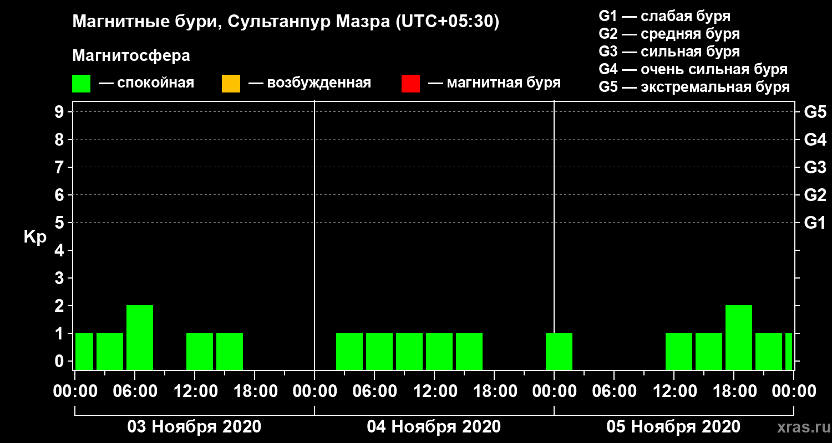Click the green bar at 00:00 on 05 November
The height and width of the screenshot is (443, 832).
(x=559, y=351)
